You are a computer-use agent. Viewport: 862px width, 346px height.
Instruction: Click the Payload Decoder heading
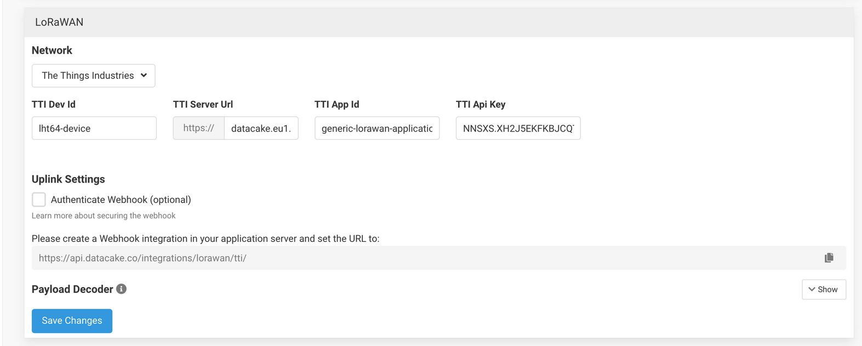coord(72,289)
